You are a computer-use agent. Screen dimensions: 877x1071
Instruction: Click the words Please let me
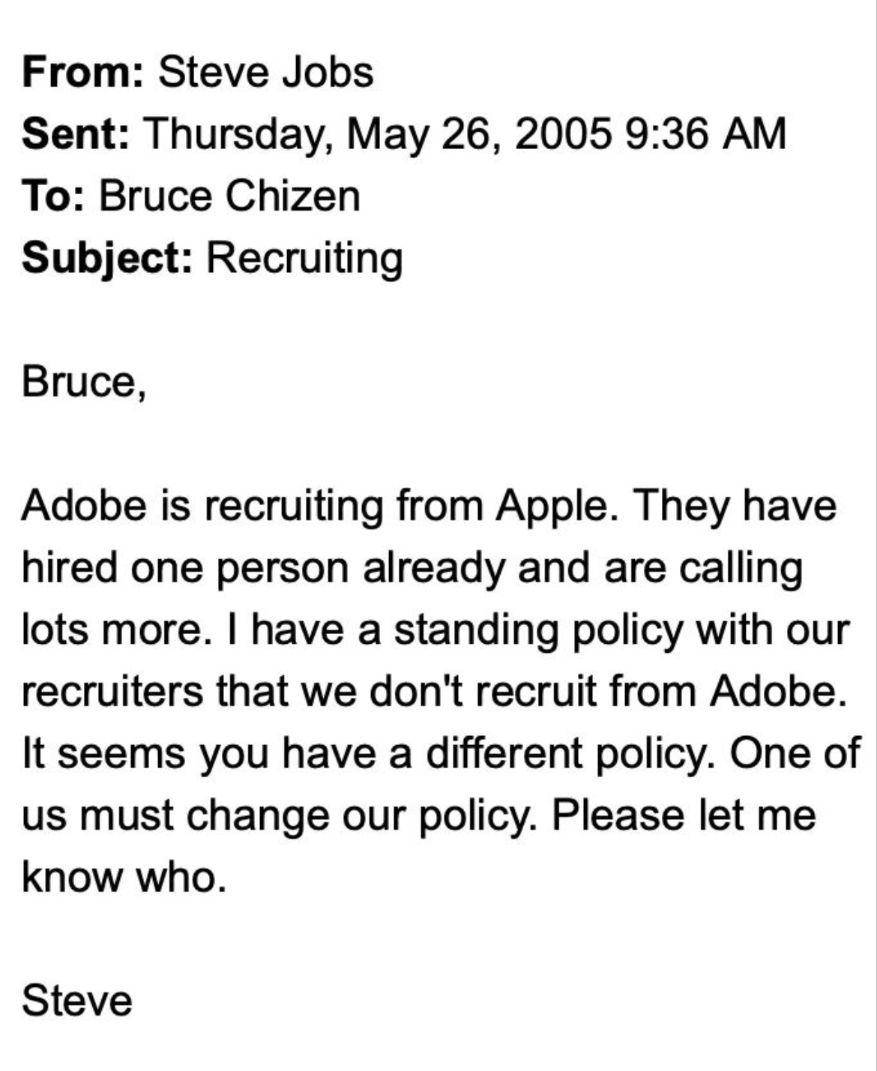click(x=684, y=815)
